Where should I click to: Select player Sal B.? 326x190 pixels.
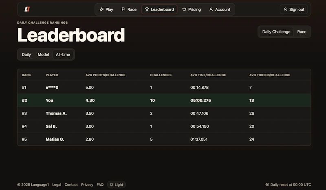tap(51, 126)
